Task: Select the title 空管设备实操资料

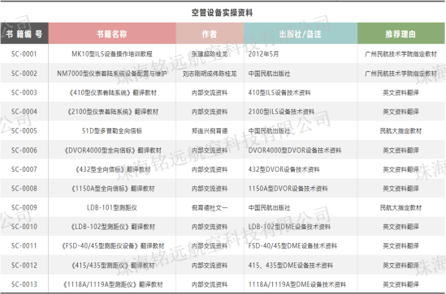Action: (x=222, y=13)
